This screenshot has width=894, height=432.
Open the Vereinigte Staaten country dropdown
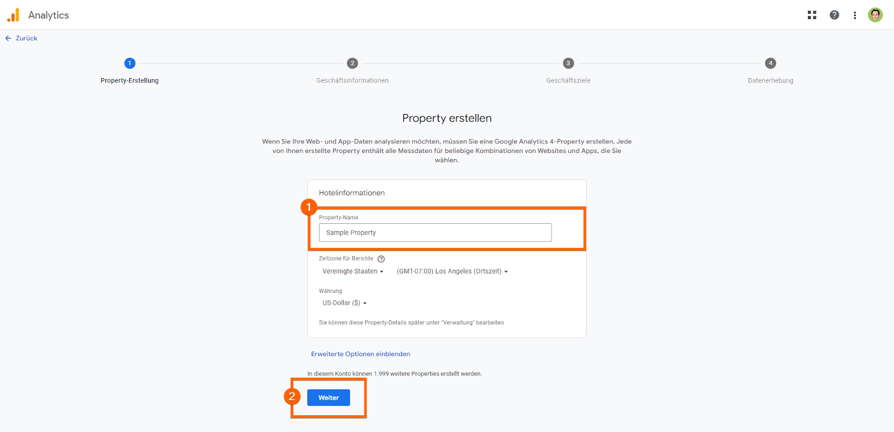click(353, 271)
